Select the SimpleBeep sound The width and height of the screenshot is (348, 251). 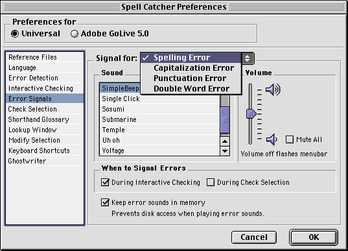pyautogui.click(x=120, y=88)
